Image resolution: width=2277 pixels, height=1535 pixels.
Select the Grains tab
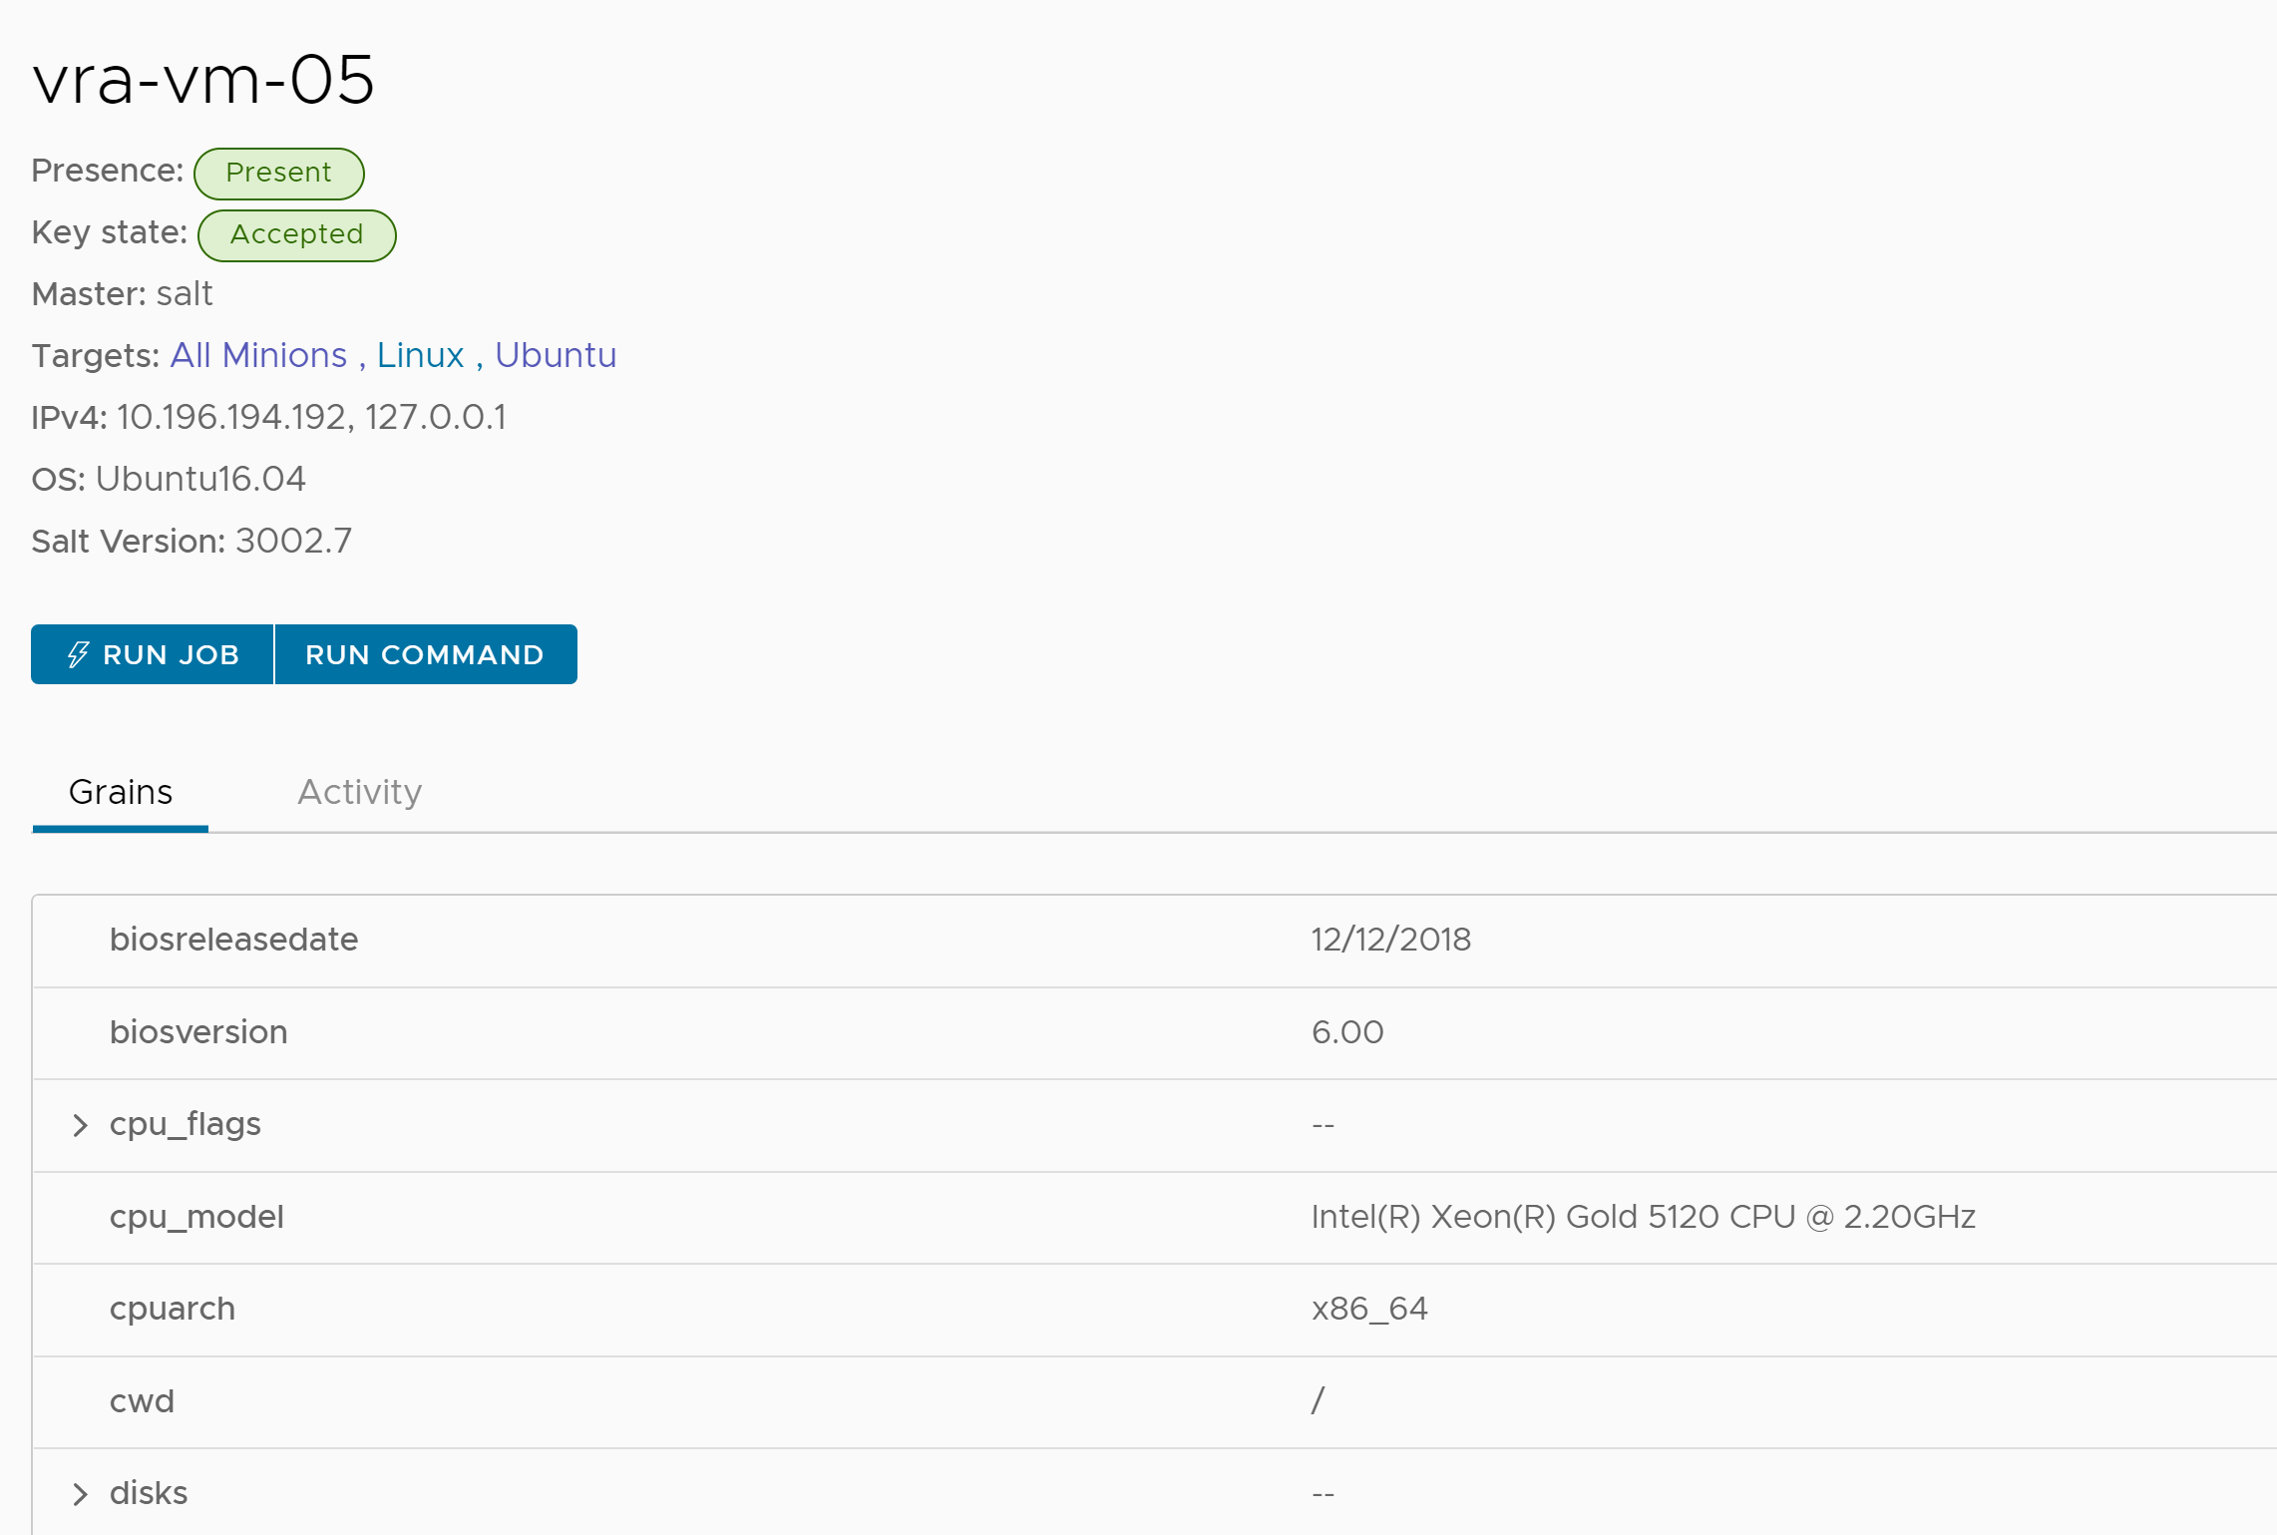pyautogui.click(x=120, y=792)
